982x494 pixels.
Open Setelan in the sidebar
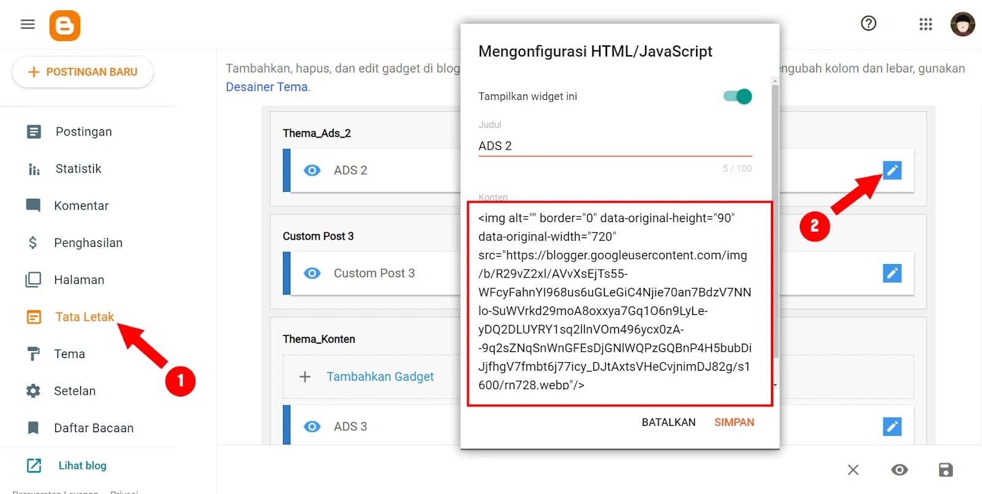pos(75,391)
